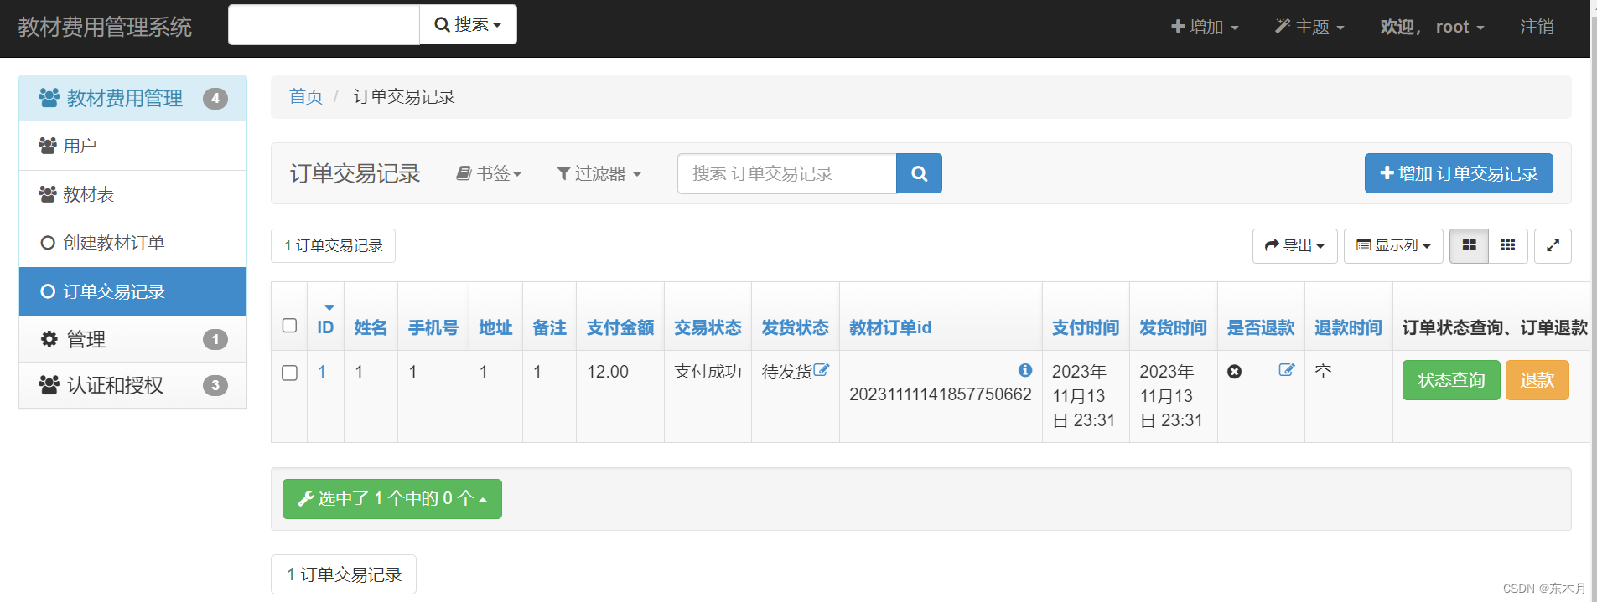Sort by 备注 column header
The width and height of the screenshot is (1597, 602).
pos(549,327)
